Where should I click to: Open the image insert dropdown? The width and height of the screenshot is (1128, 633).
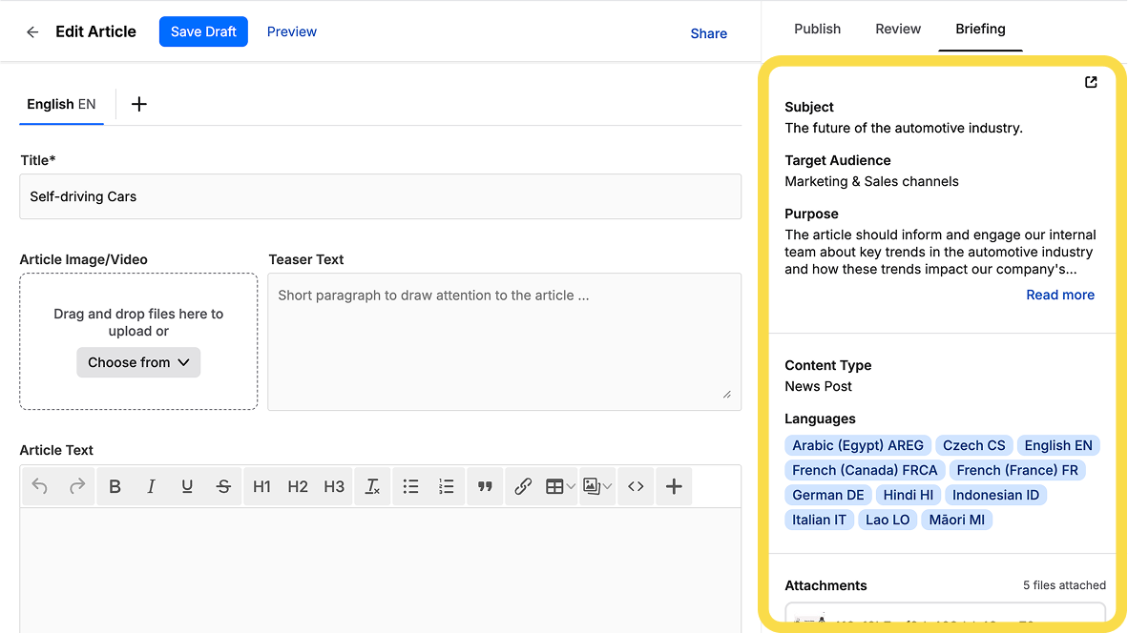click(x=597, y=486)
